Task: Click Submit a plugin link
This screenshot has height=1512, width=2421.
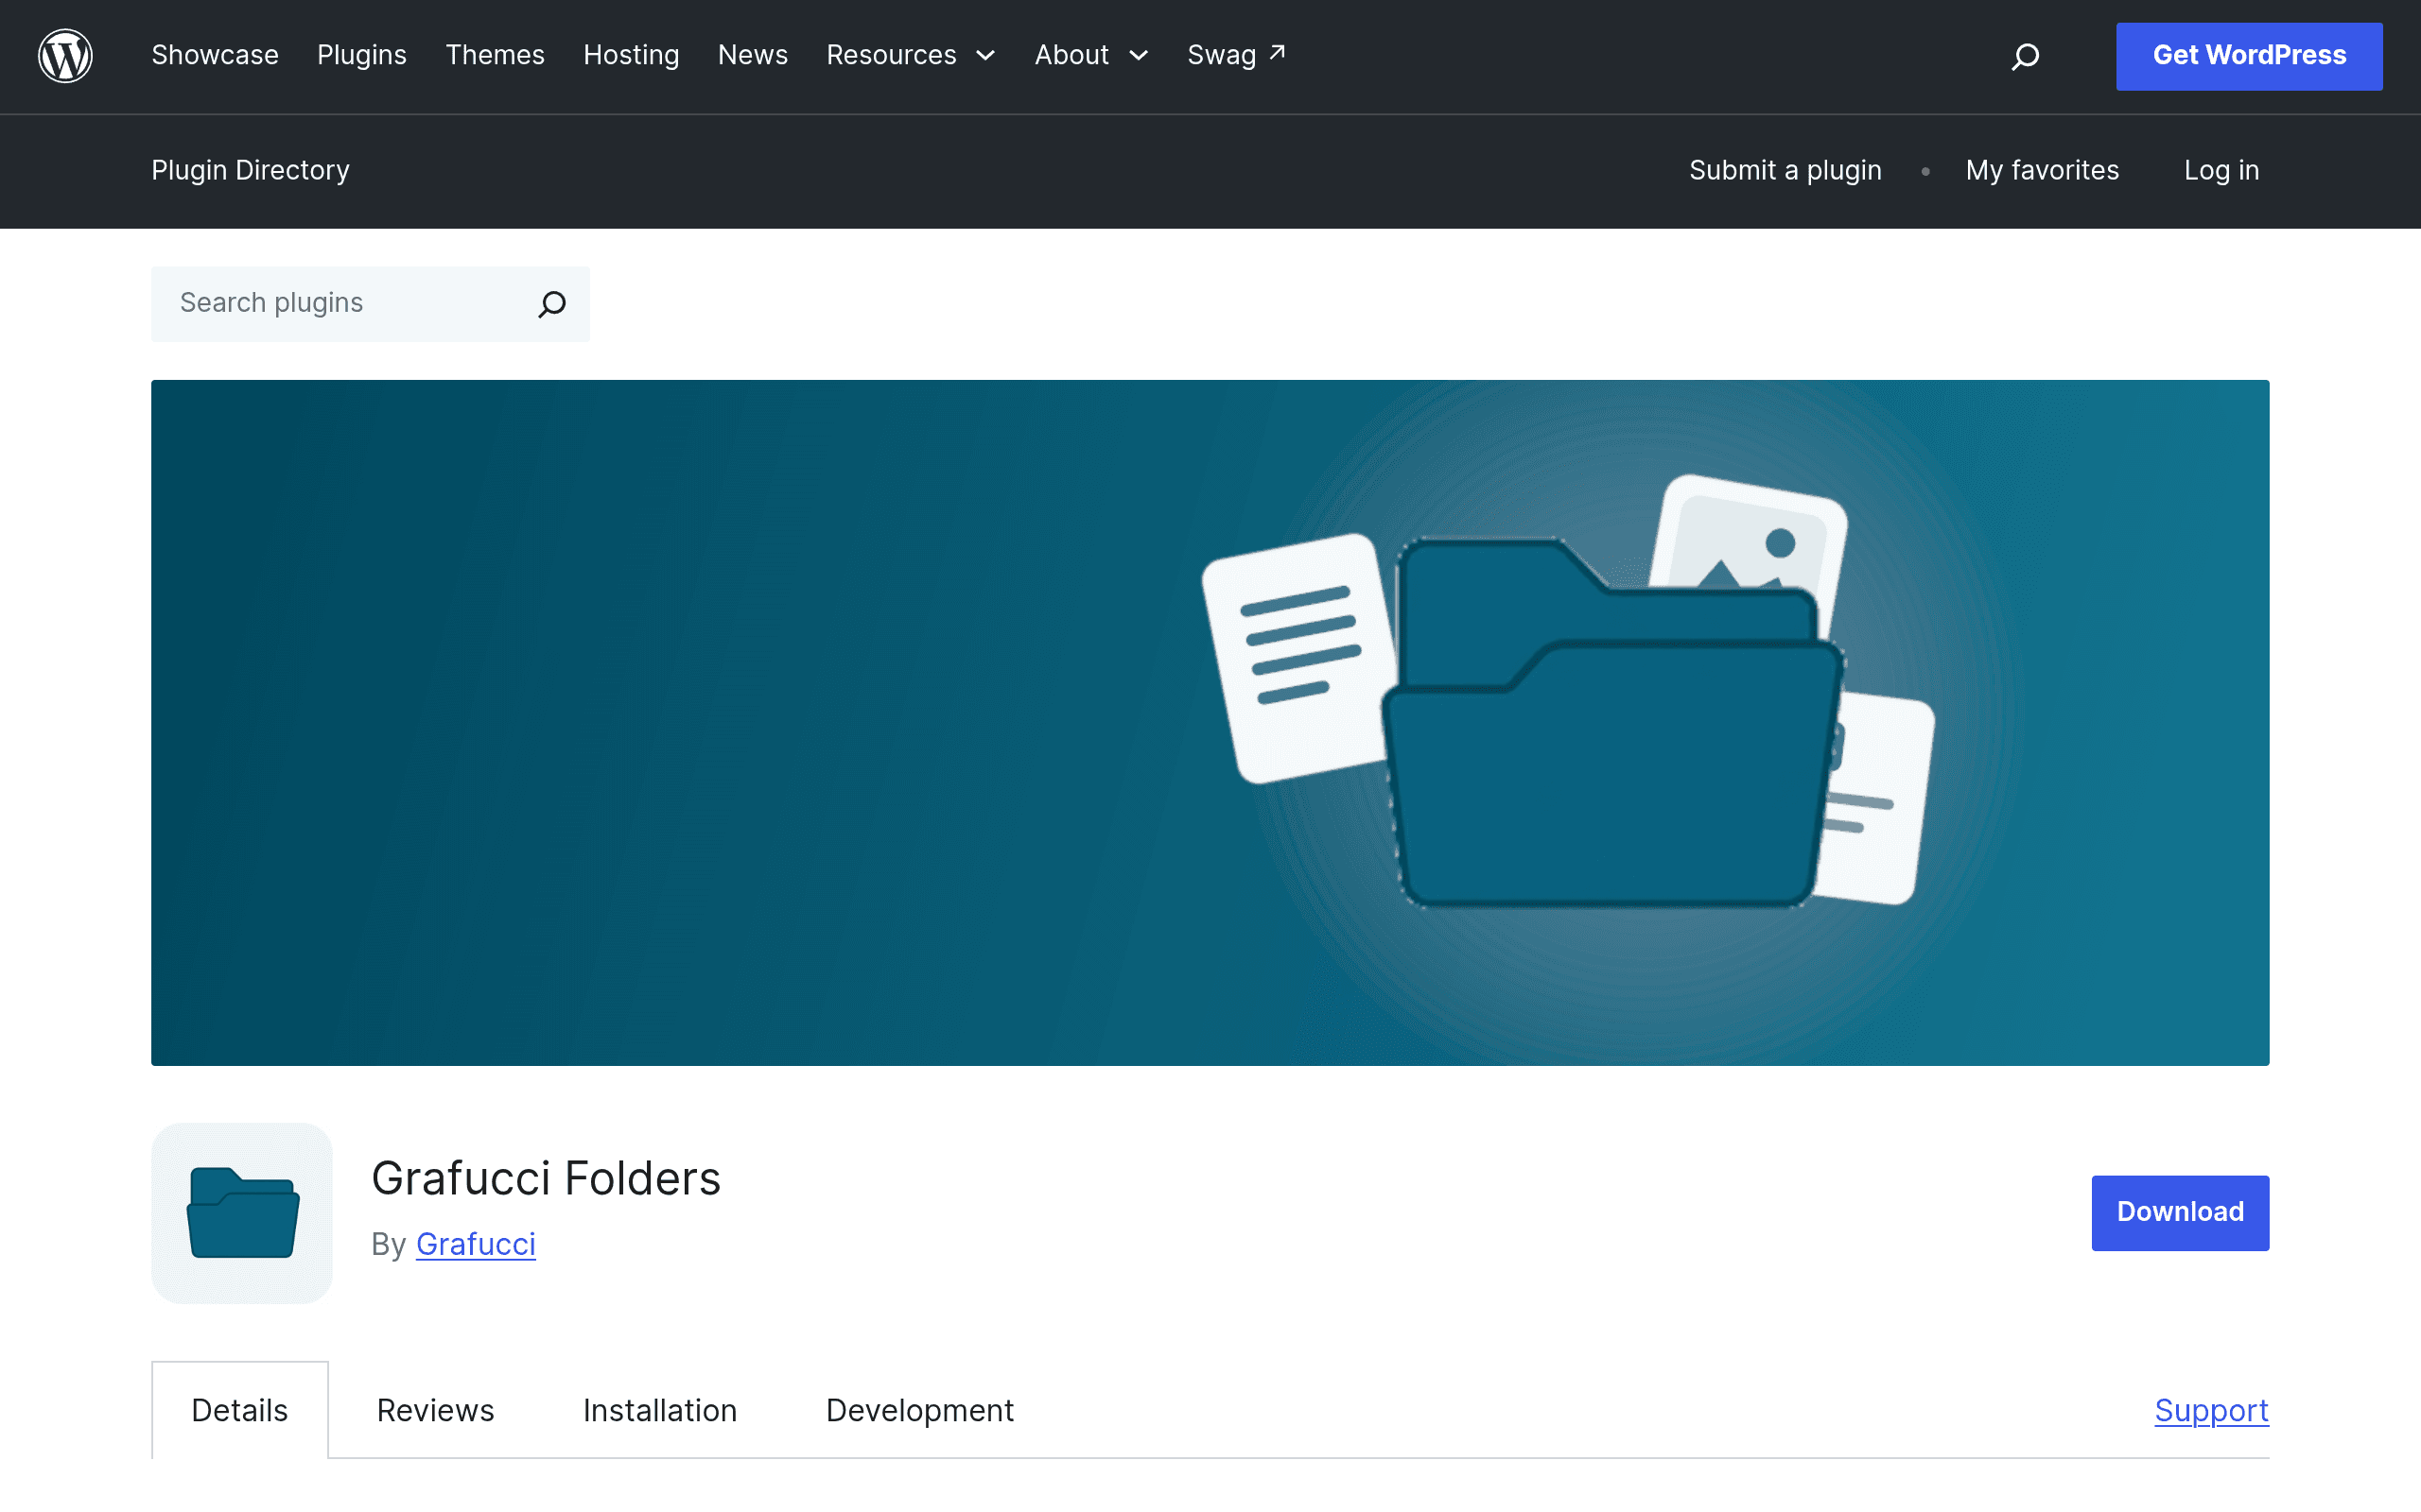Action: tap(1785, 170)
